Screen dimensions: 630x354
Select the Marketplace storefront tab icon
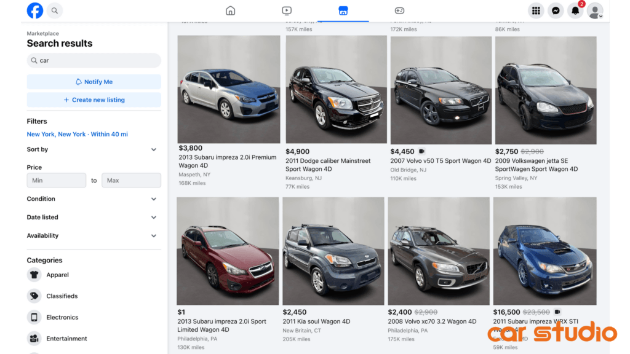click(343, 11)
